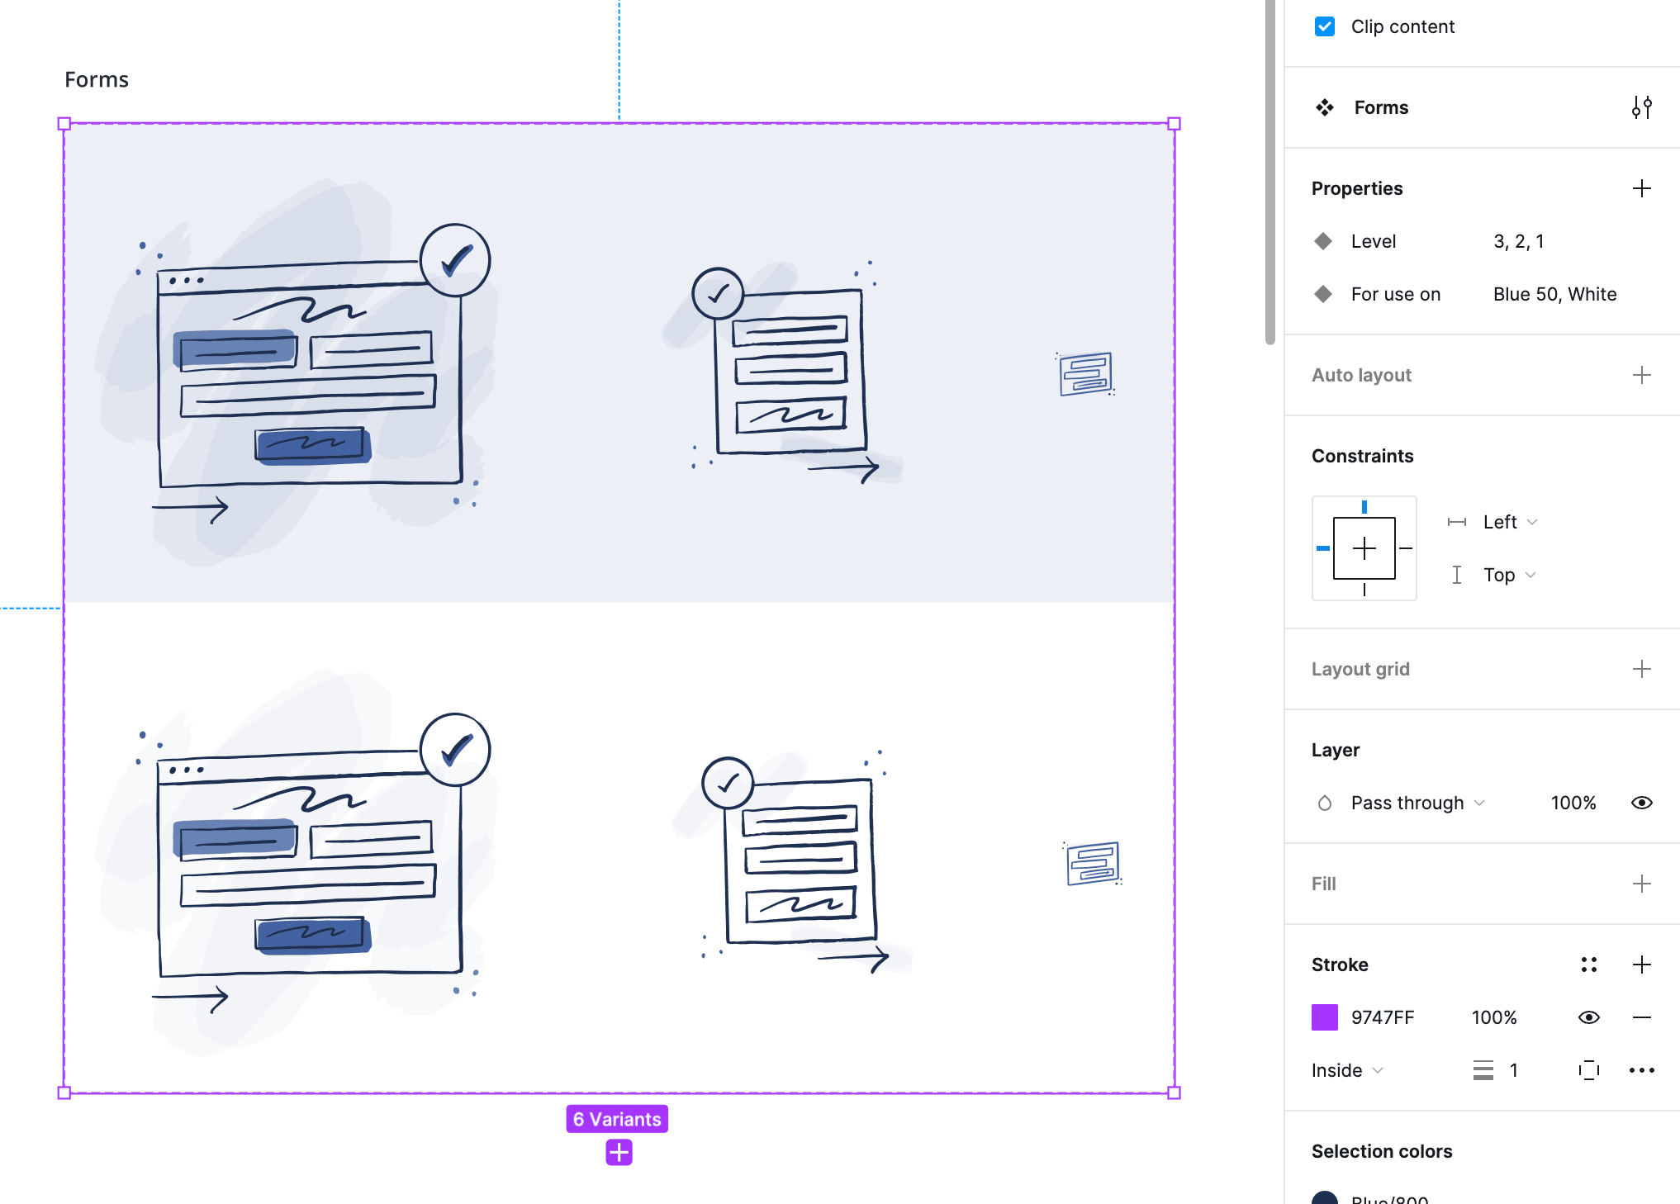Viewport: 1680px width, 1204px height.
Task: Select the Level property row
Action: click(x=1482, y=241)
